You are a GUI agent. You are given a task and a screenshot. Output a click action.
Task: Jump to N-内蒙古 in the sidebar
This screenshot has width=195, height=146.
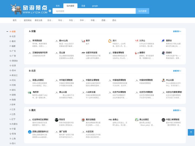click(x=14, y=124)
